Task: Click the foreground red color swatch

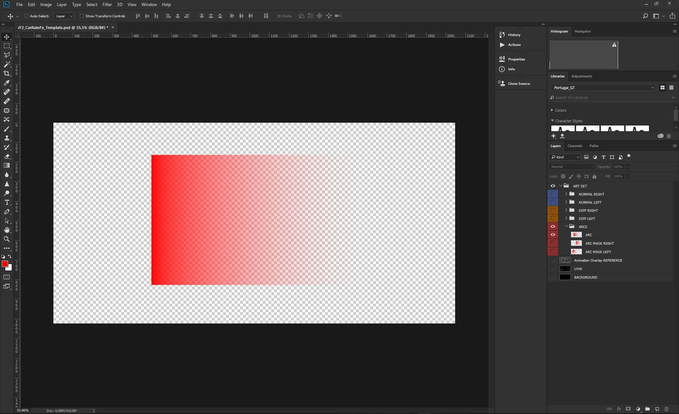Action: click(5, 264)
